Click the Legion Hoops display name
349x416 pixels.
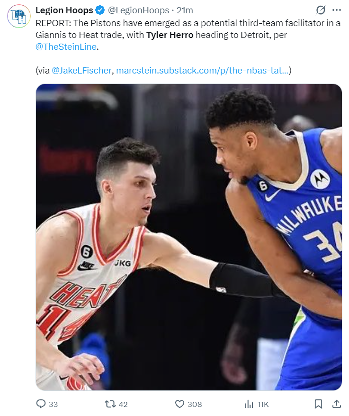tap(64, 10)
